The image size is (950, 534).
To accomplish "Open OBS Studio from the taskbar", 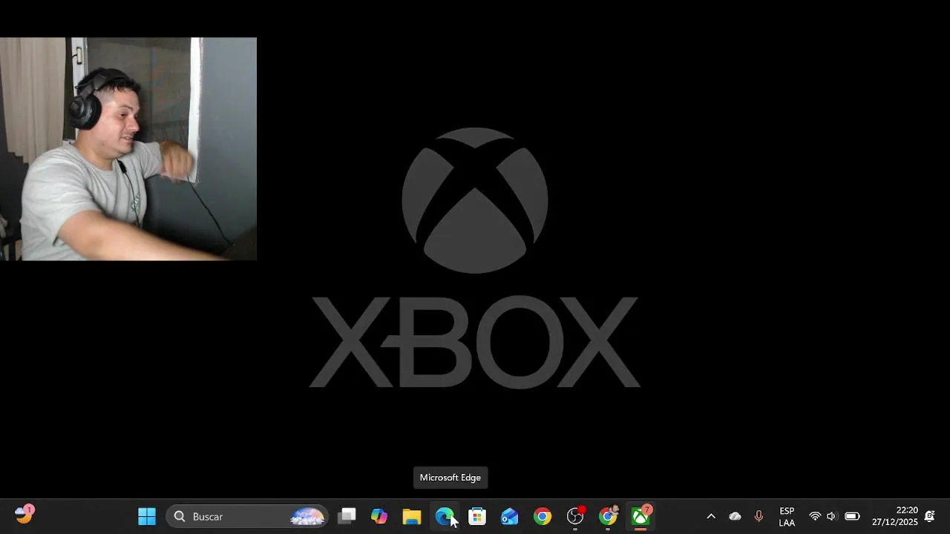I will click(x=575, y=516).
